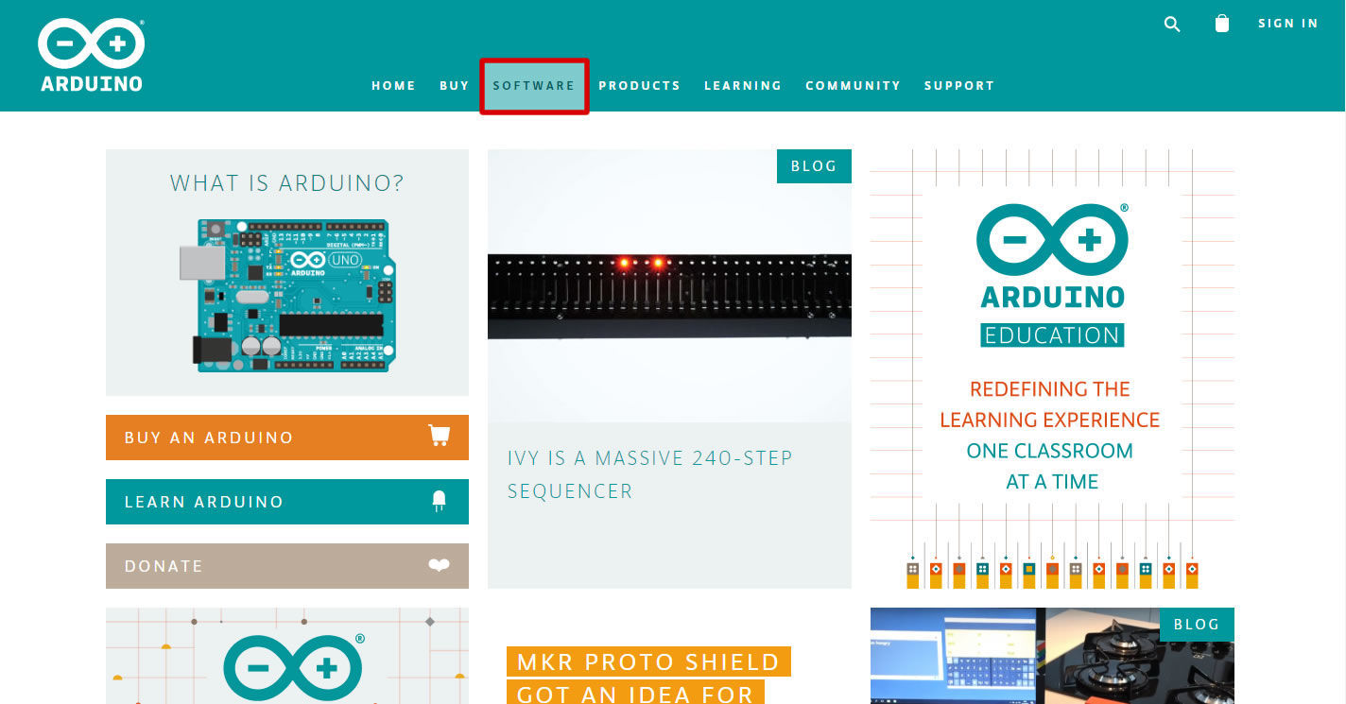This screenshot has height=704, width=1346.
Task: Click the Arduino Uno board image
Action: click(287, 295)
